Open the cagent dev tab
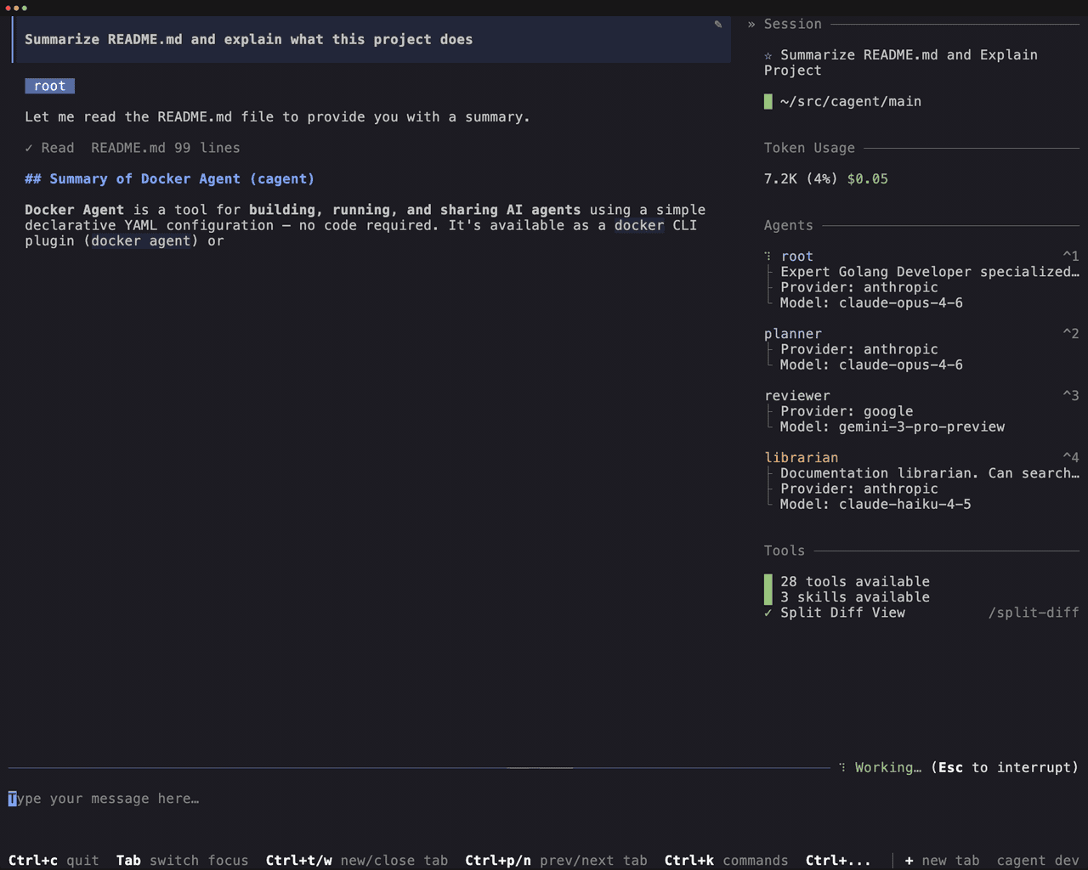 [x=1038, y=861]
